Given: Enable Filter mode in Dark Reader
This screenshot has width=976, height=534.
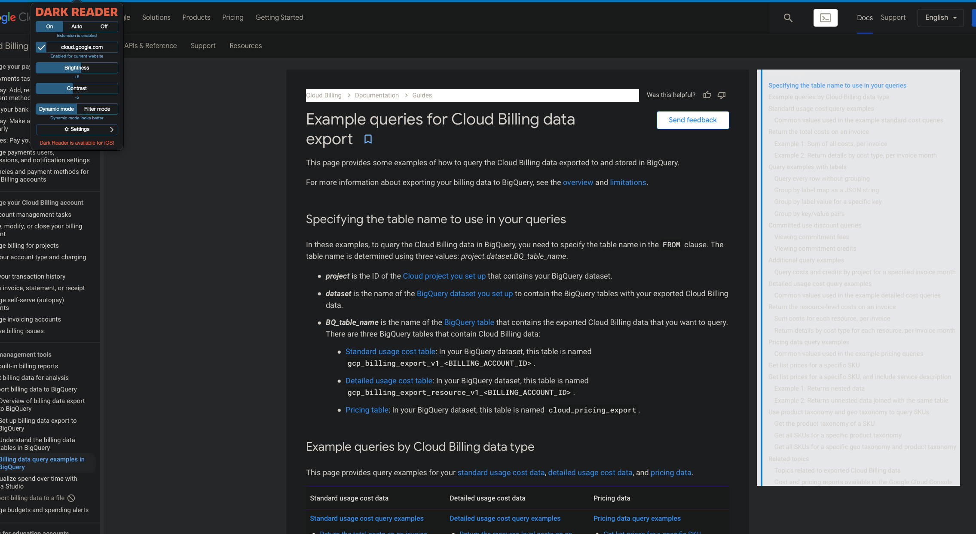Looking at the screenshot, I should (x=97, y=109).
